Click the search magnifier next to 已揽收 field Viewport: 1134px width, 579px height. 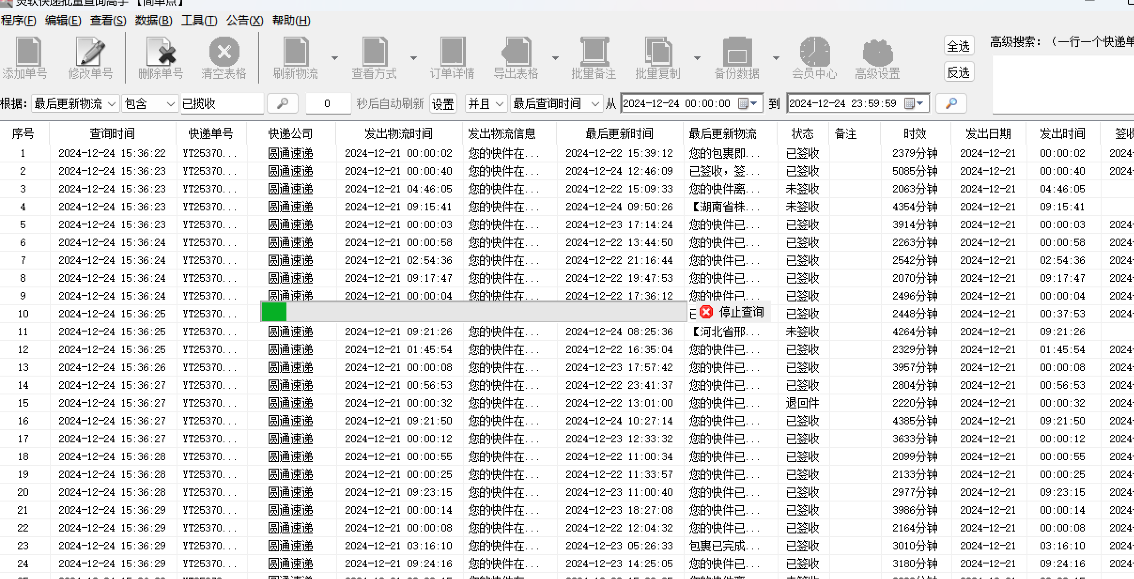click(x=283, y=103)
